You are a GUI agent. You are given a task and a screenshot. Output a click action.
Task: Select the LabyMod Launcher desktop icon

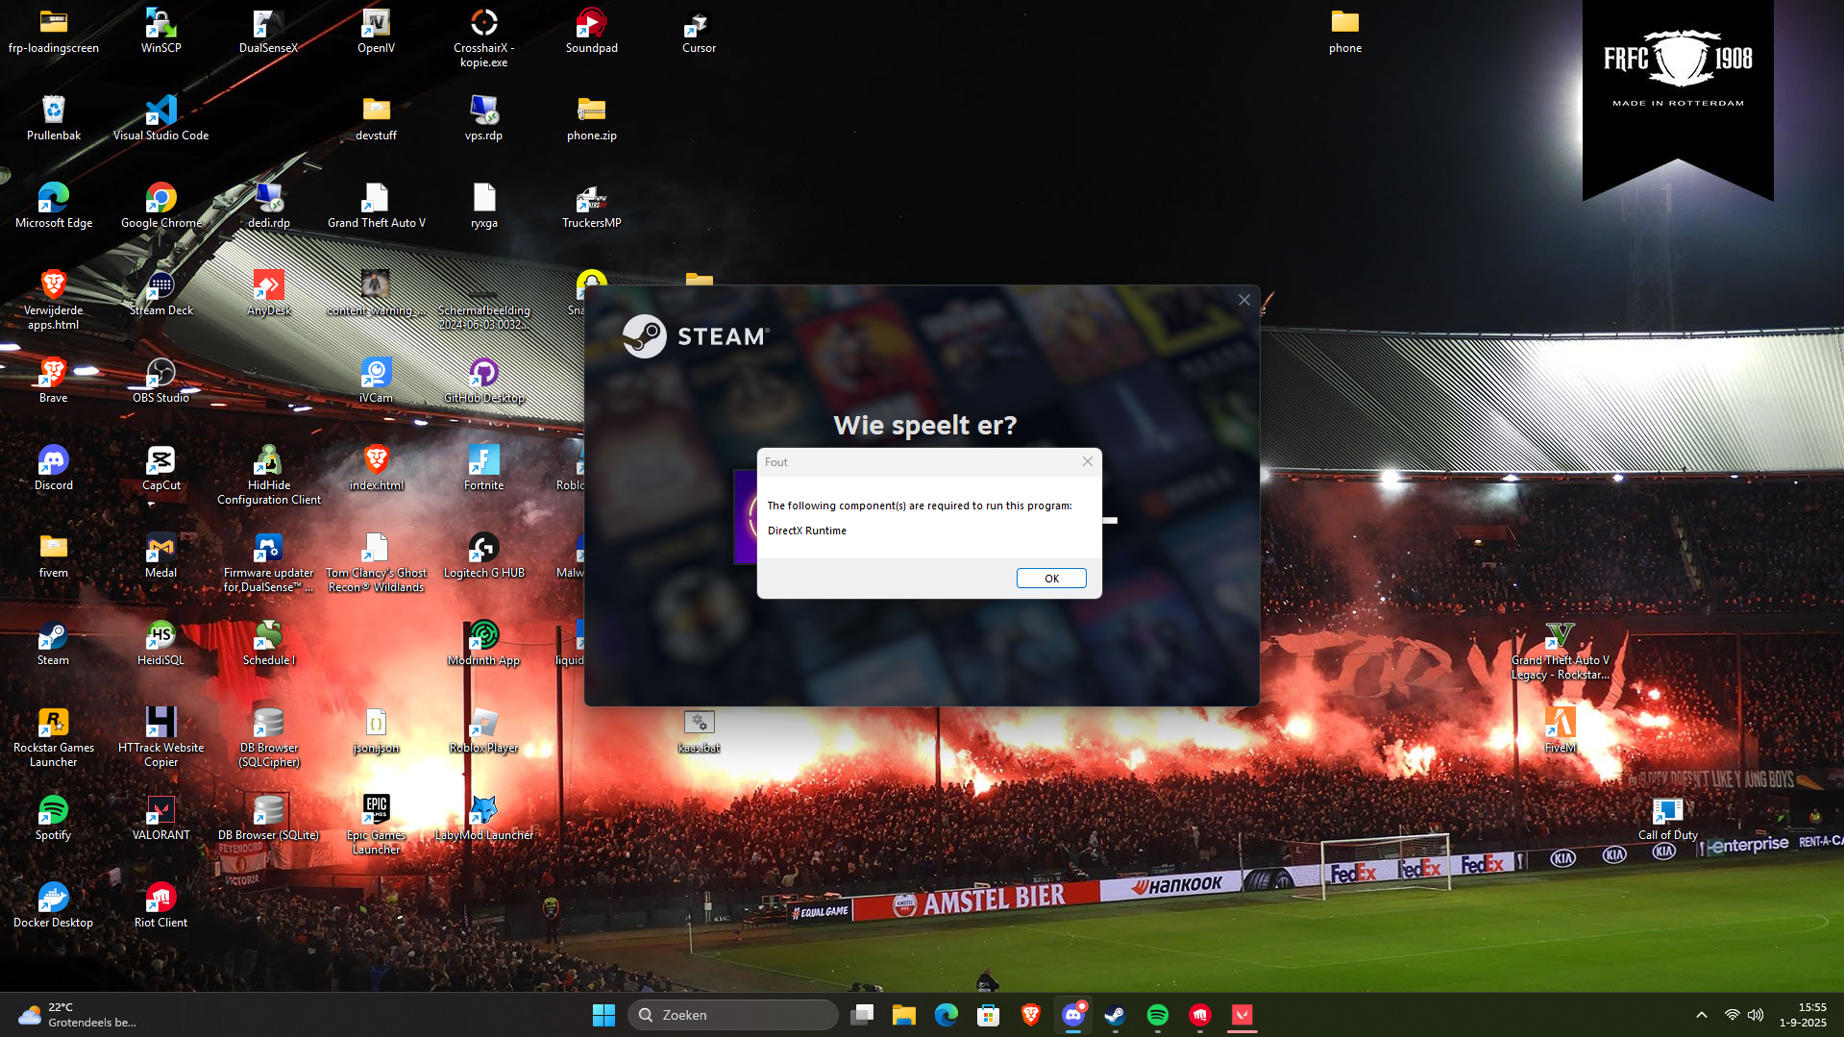(x=484, y=819)
